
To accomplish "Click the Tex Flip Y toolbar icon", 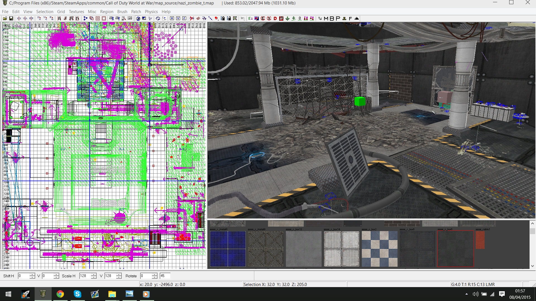I will pos(118,18).
